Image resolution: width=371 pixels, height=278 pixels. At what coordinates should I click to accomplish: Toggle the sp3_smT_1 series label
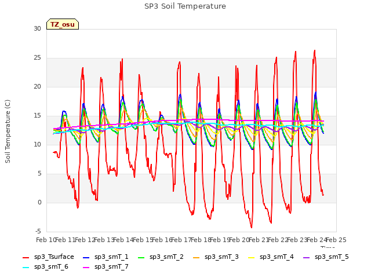point(111,257)
